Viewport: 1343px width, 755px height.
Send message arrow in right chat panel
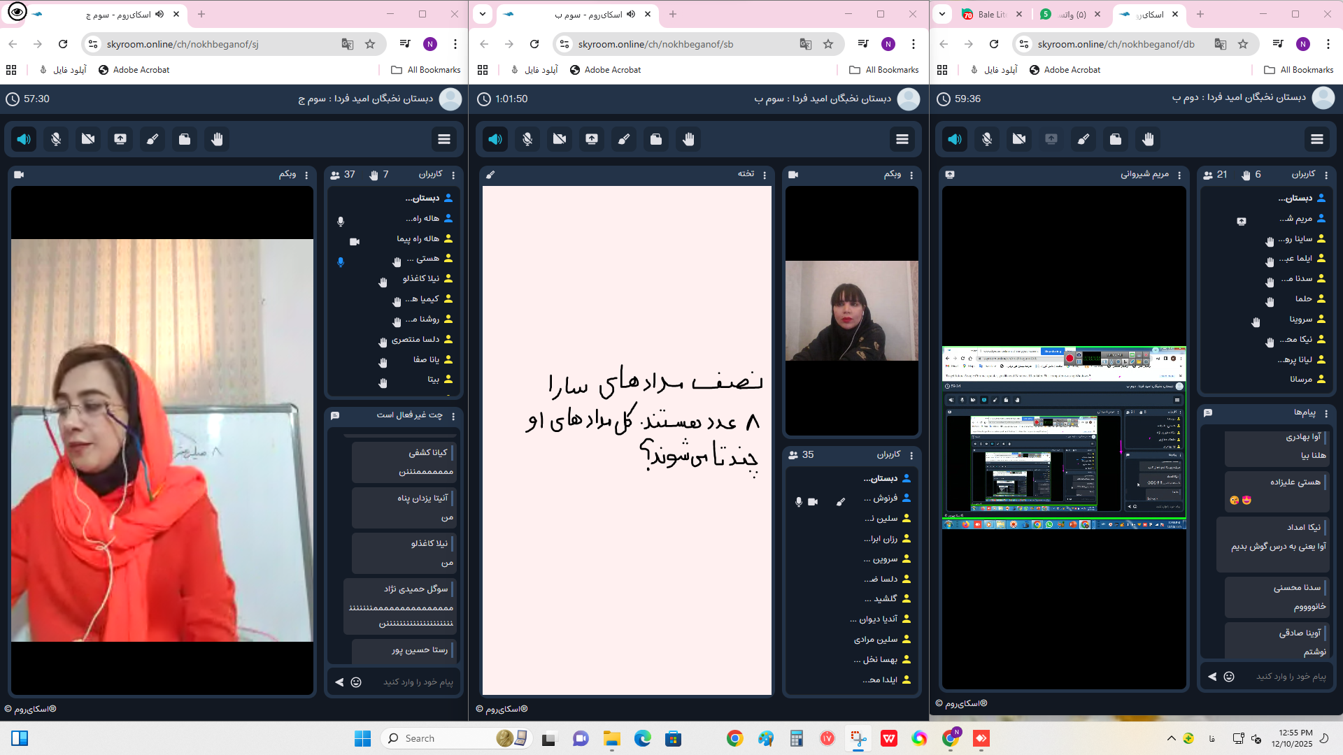tap(1212, 677)
